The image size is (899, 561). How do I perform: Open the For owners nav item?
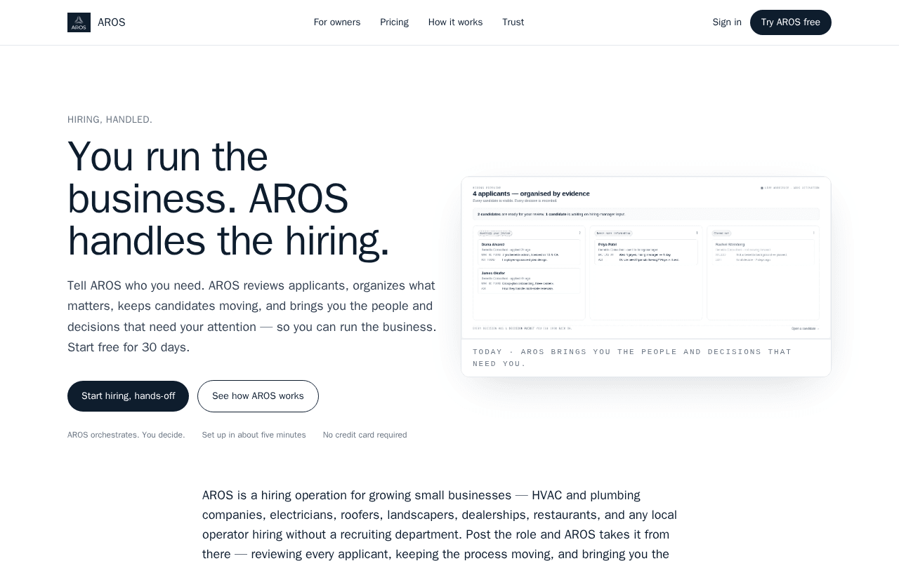[x=337, y=22]
